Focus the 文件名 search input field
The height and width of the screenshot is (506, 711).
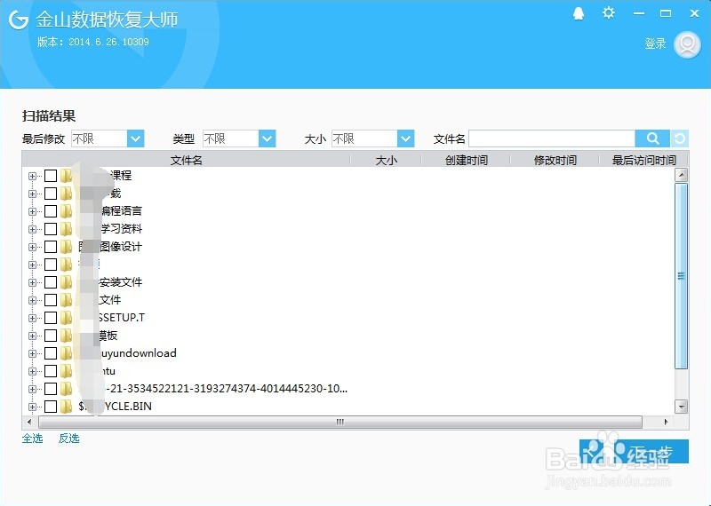pyautogui.click(x=552, y=138)
